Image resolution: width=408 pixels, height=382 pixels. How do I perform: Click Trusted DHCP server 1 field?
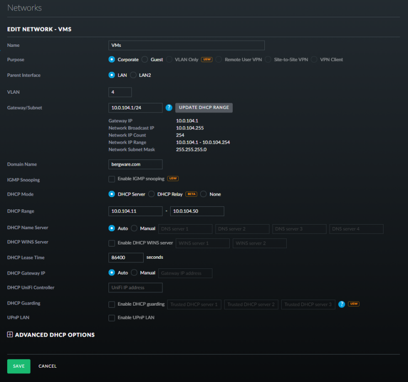(x=194, y=305)
